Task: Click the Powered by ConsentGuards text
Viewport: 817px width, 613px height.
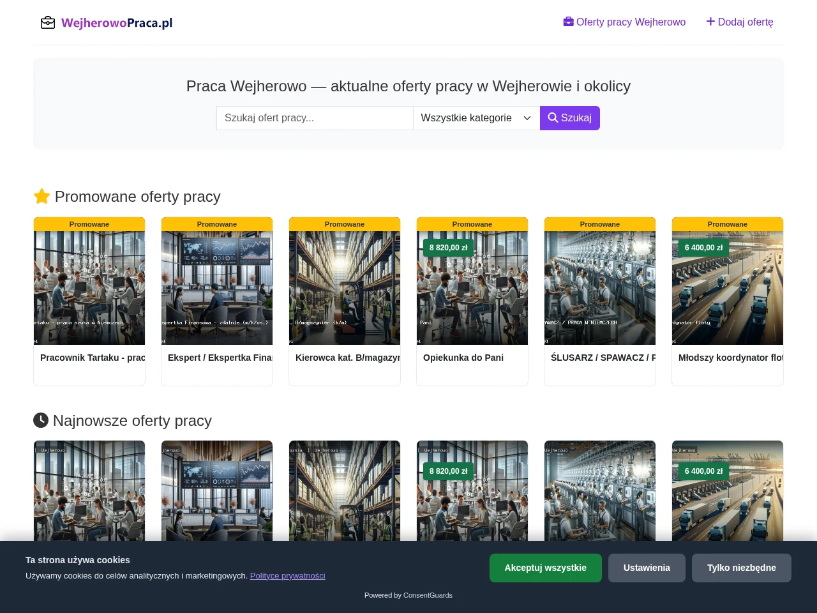Action: [x=408, y=595]
